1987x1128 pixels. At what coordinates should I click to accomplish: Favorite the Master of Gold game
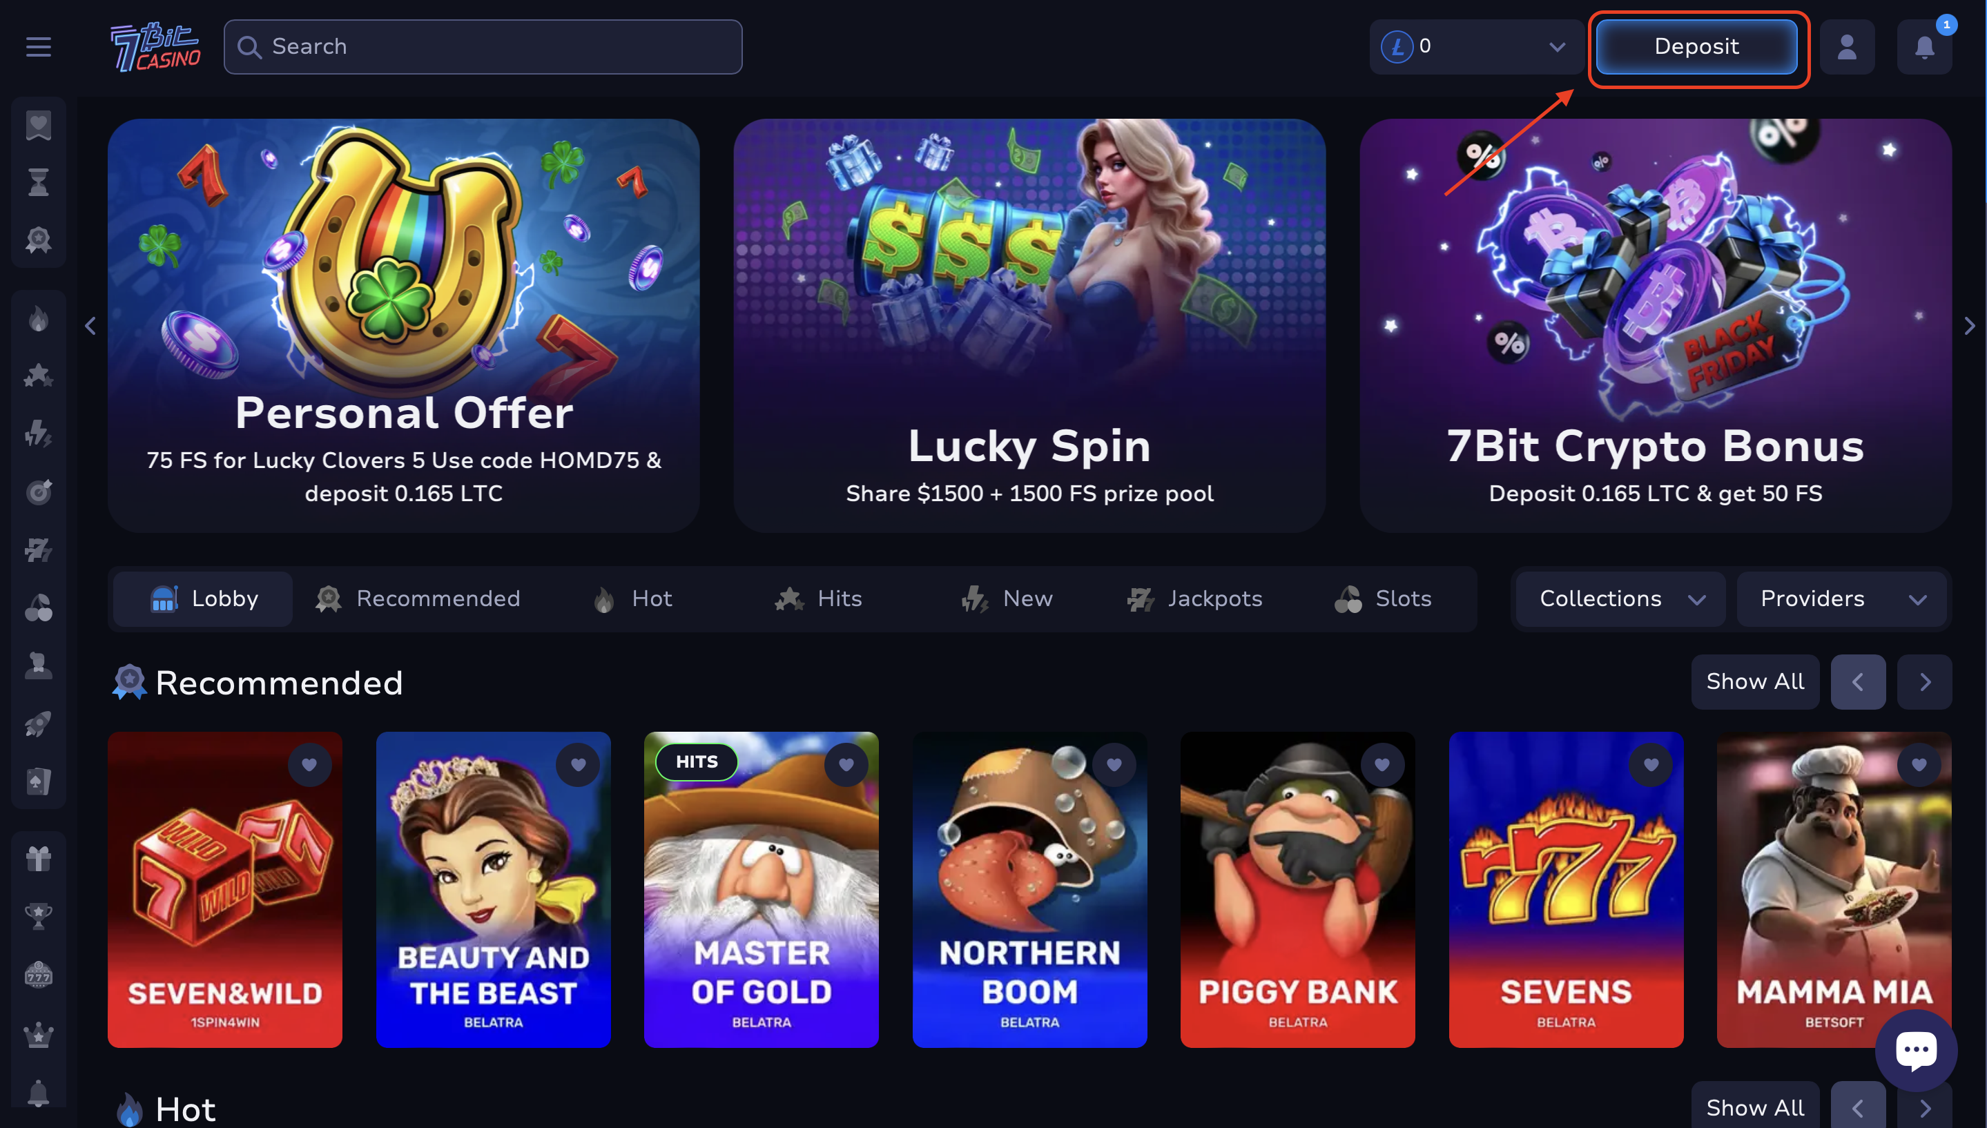pos(846,765)
